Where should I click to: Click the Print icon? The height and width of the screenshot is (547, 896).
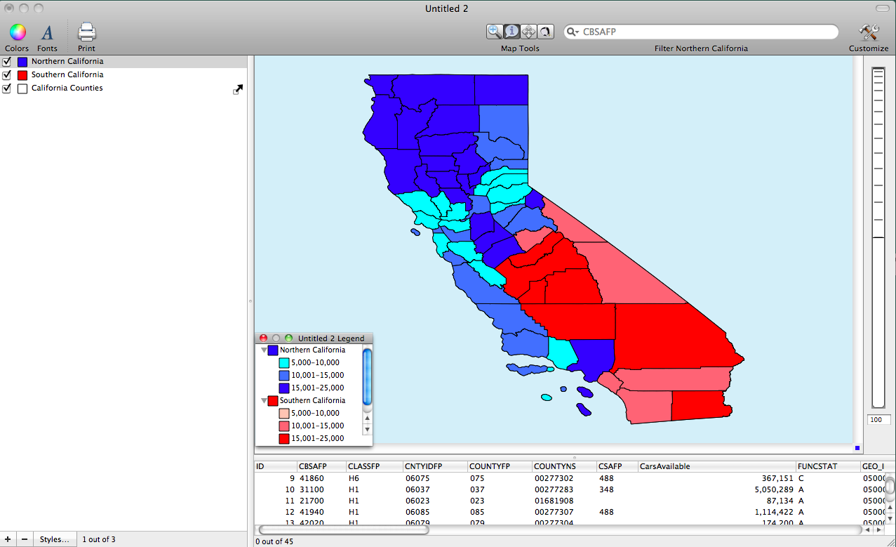[86, 32]
